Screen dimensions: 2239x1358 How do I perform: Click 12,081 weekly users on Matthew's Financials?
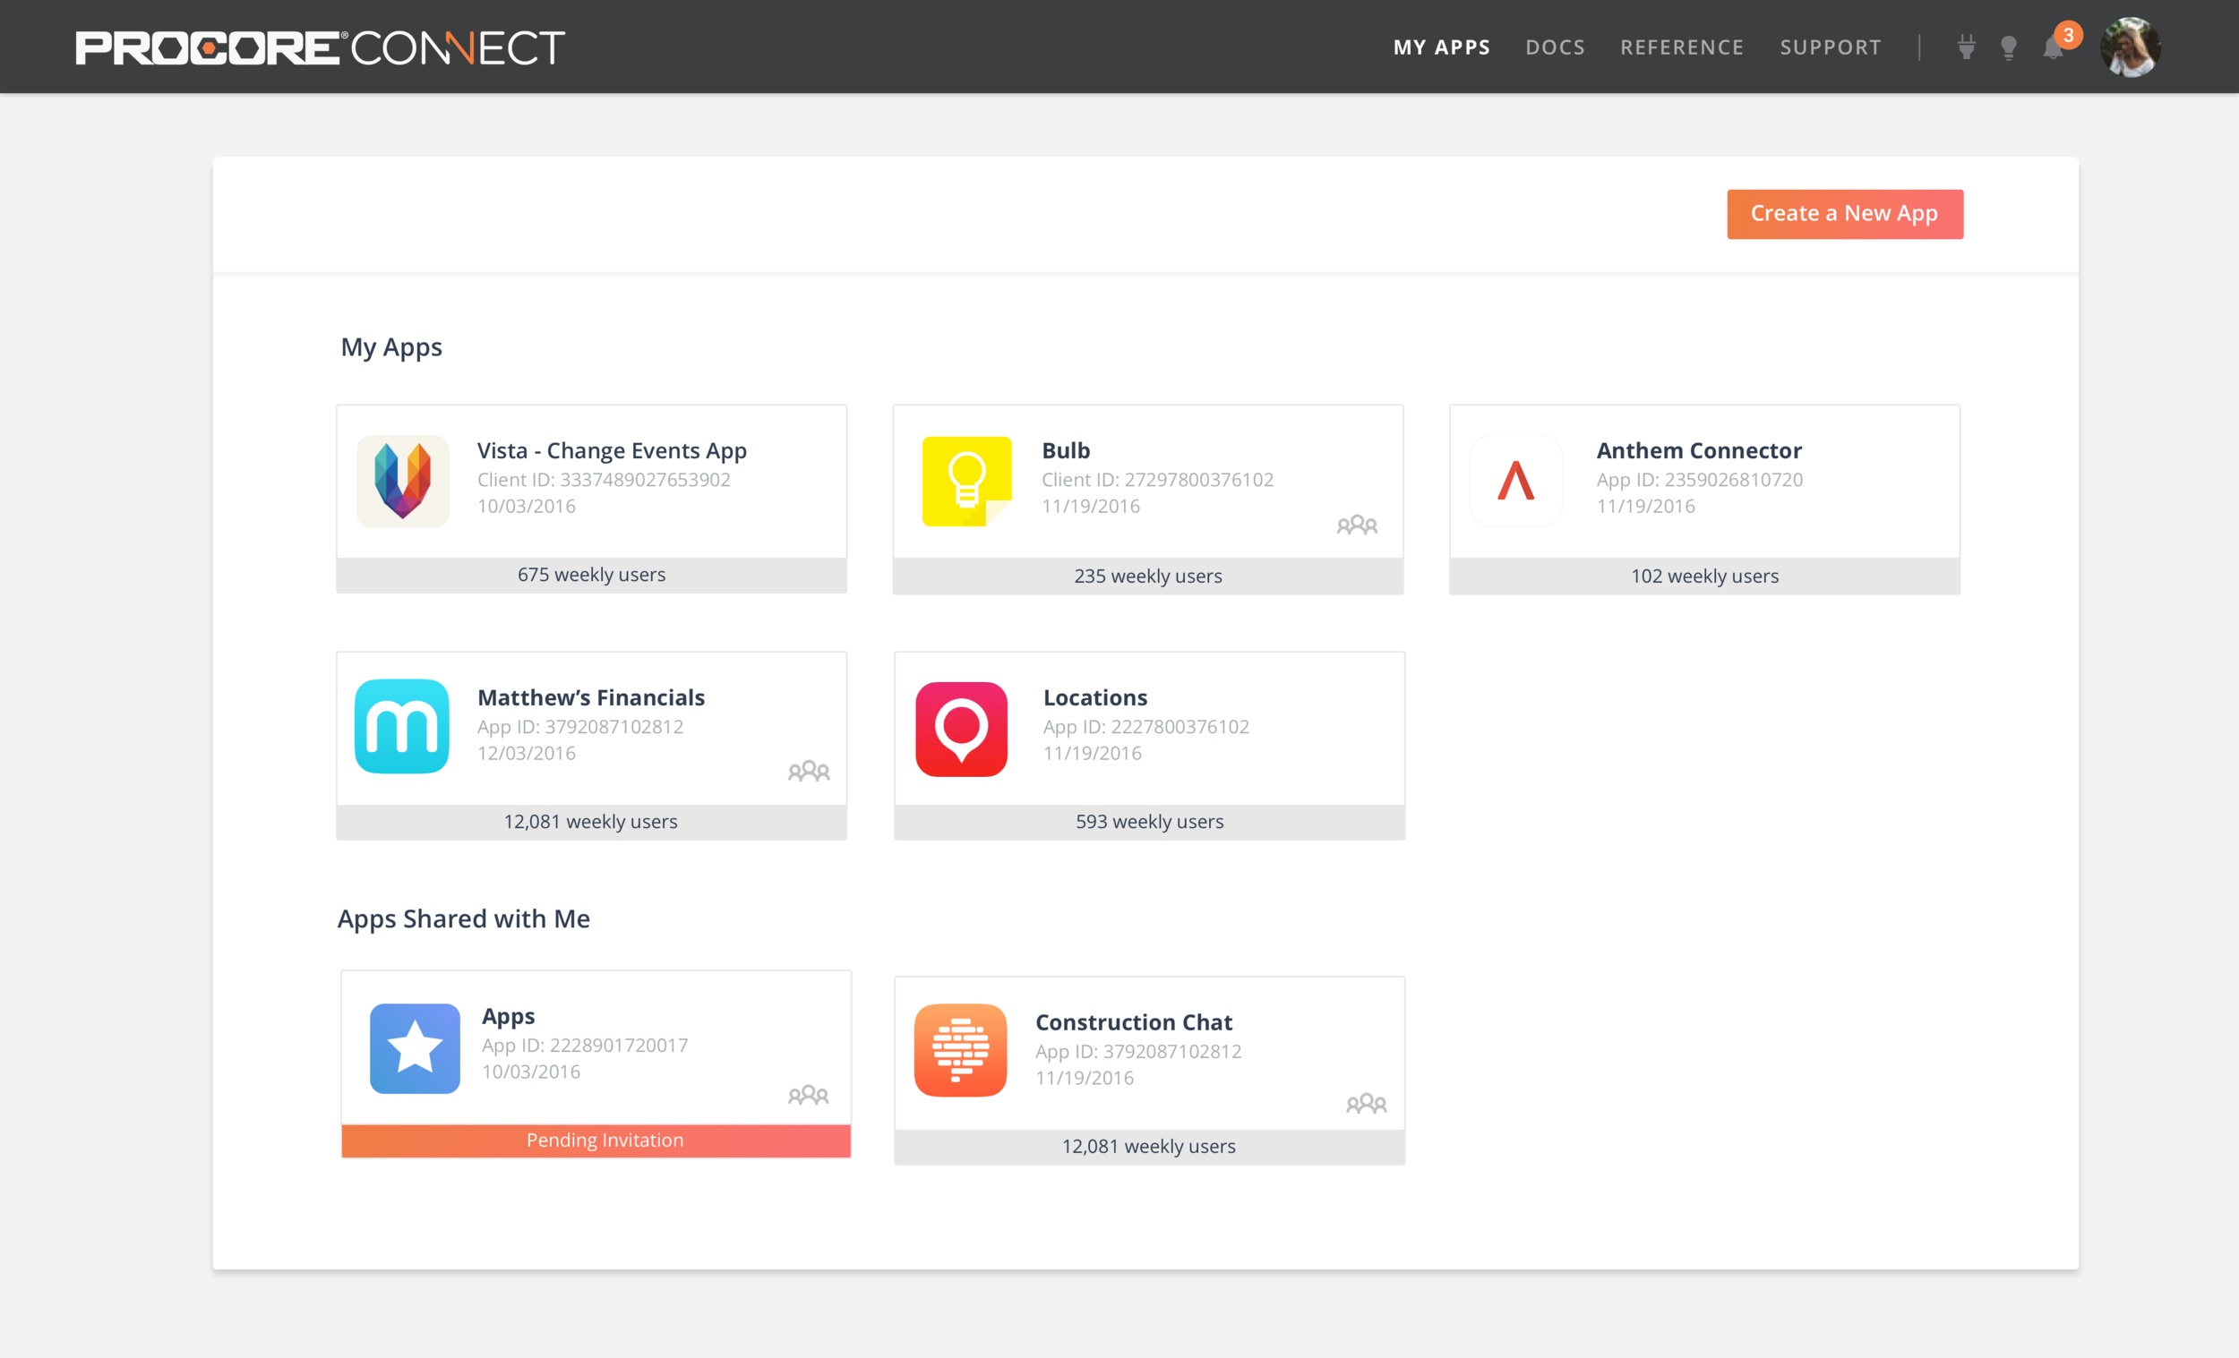(592, 822)
